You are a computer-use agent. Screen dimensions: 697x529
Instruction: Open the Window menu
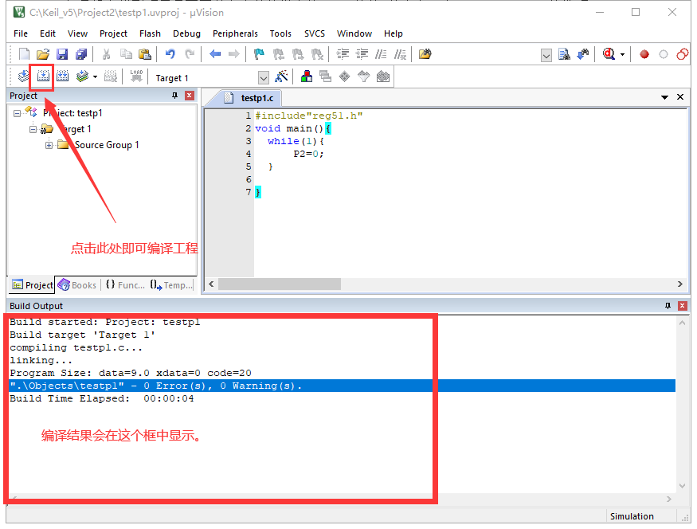[x=354, y=33]
